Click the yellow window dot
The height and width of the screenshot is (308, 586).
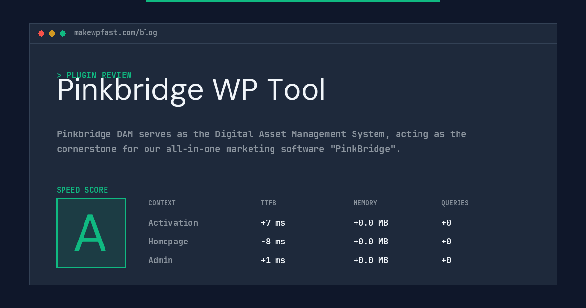pos(52,33)
